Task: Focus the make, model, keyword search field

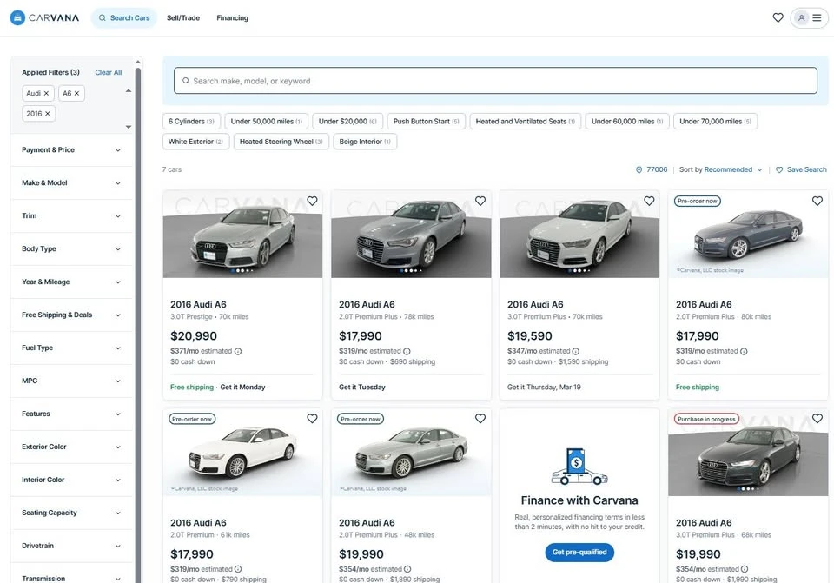Action: pos(495,81)
